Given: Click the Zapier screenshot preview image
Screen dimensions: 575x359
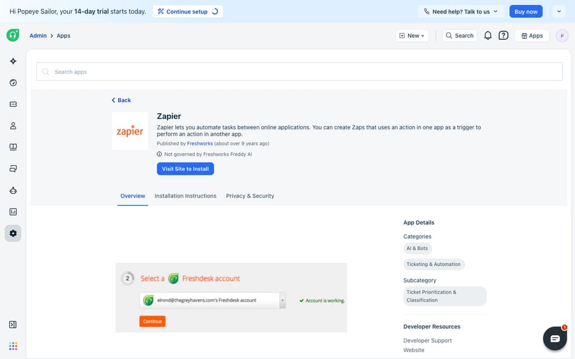Looking at the screenshot, I should point(231,298).
